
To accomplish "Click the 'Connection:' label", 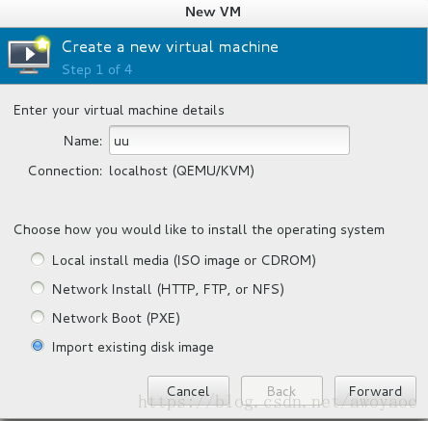I will point(66,171).
